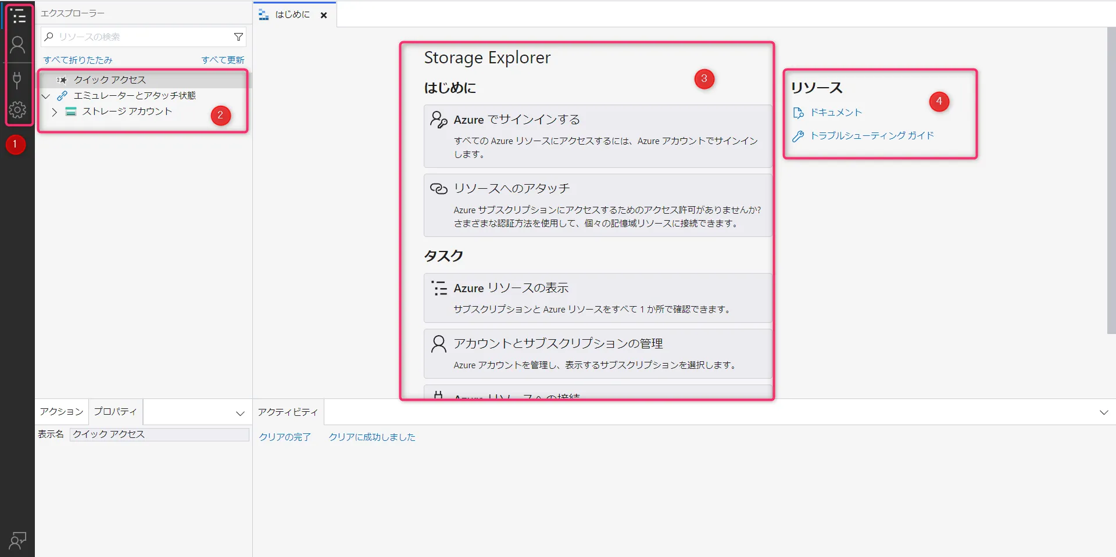
Task: Click the document icon next to ドキュメント
Action: pos(798,113)
